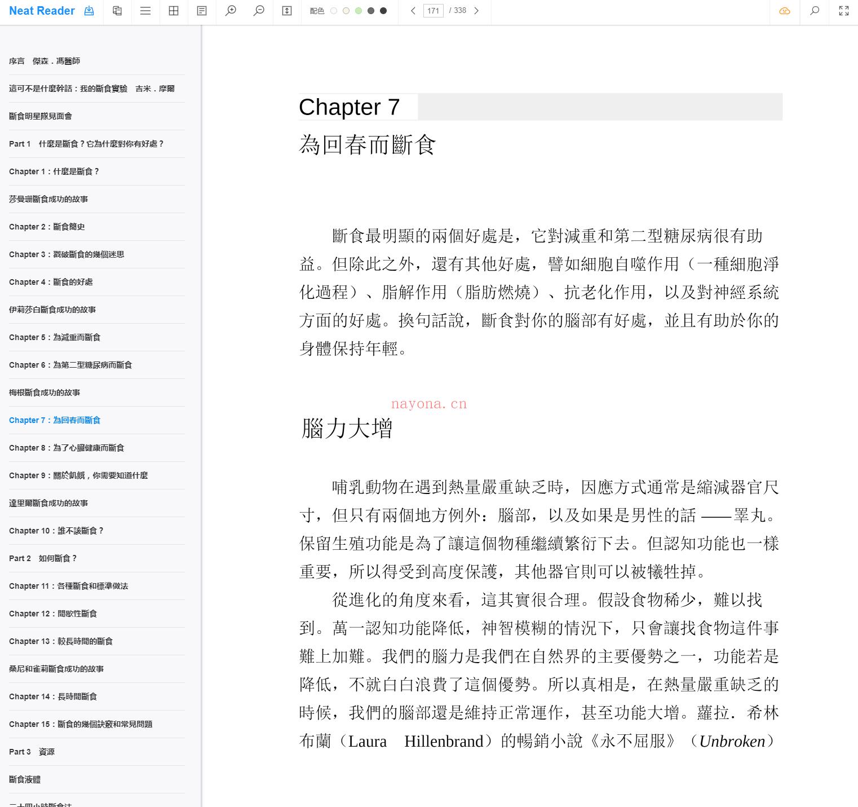Click the / 338 total pages label
Image resolution: width=858 pixels, height=807 pixels.
tap(458, 11)
